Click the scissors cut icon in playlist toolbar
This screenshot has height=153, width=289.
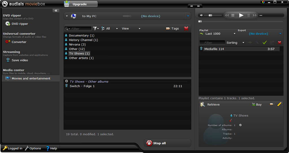(x=257, y=43)
